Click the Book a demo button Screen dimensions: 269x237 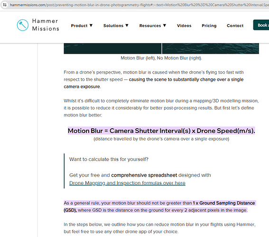coord(261,25)
